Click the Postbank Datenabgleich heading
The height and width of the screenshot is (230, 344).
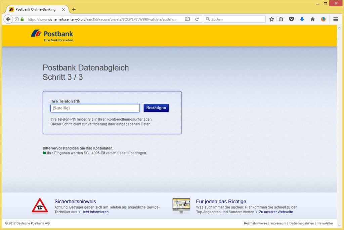[86, 67]
